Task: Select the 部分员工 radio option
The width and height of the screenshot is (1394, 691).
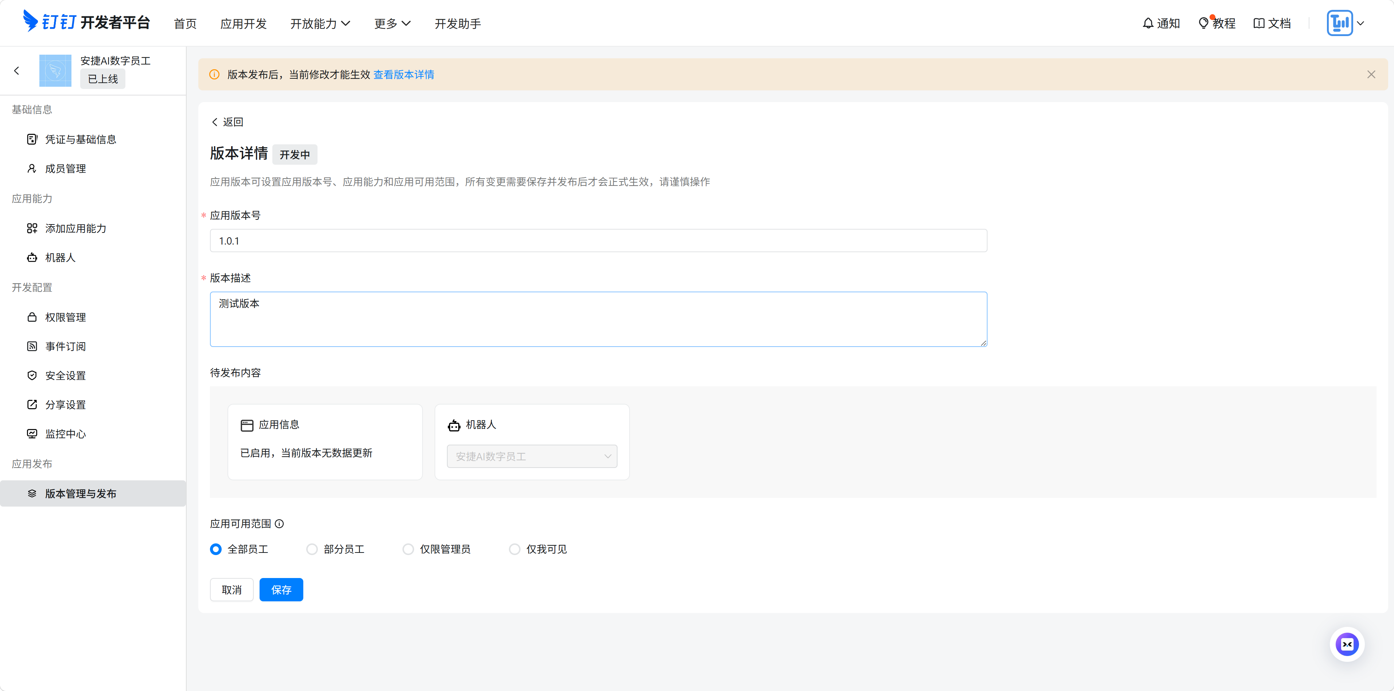Action: (x=312, y=549)
